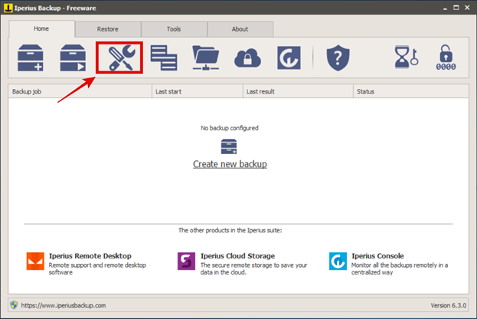The height and width of the screenshot is (319, 477).
Task: Click the Last start column header
Action: click(x=198, y=91)
